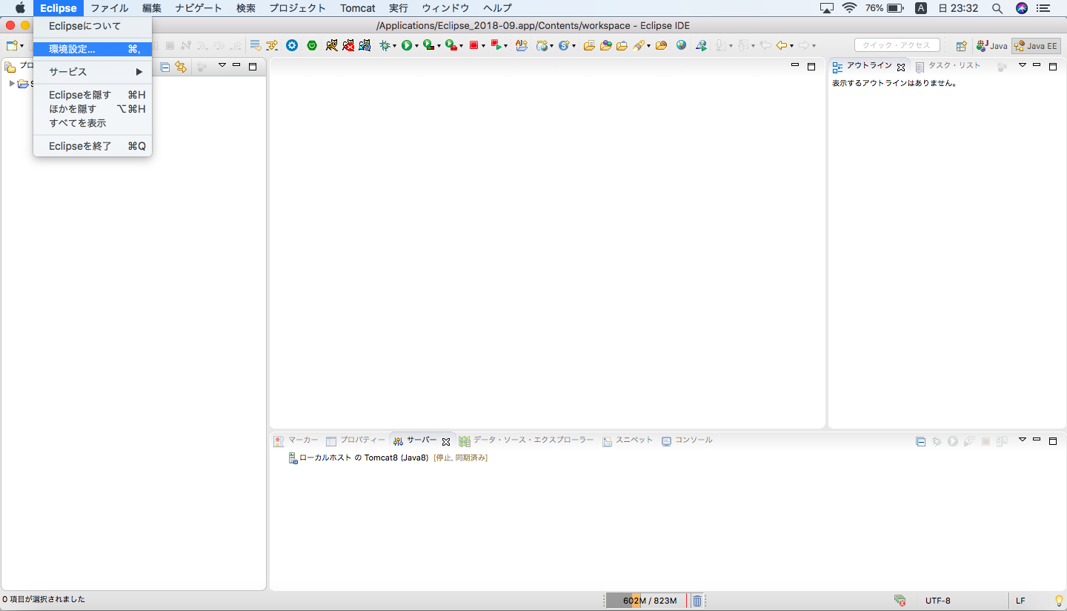Click the blue gear toolbar icon
Image resolution: width=1067 pixels, height=611 pixels.
292,45
